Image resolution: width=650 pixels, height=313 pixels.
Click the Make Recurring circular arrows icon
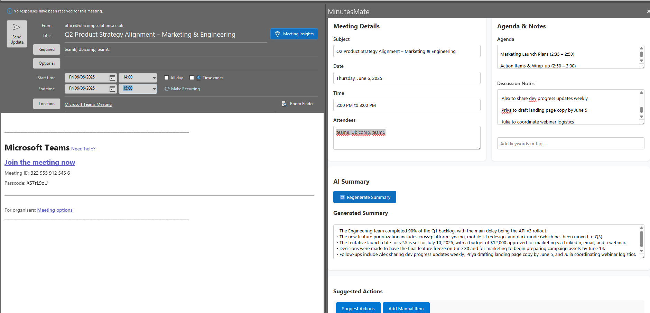[x=167, y=89]
